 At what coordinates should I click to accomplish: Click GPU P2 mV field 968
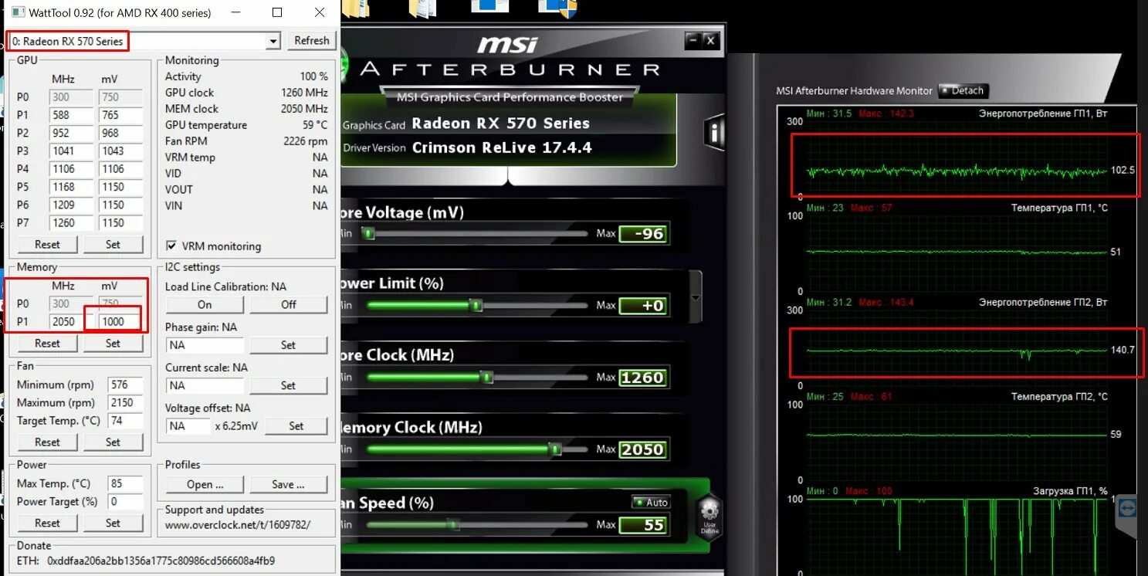coord(120,133)
